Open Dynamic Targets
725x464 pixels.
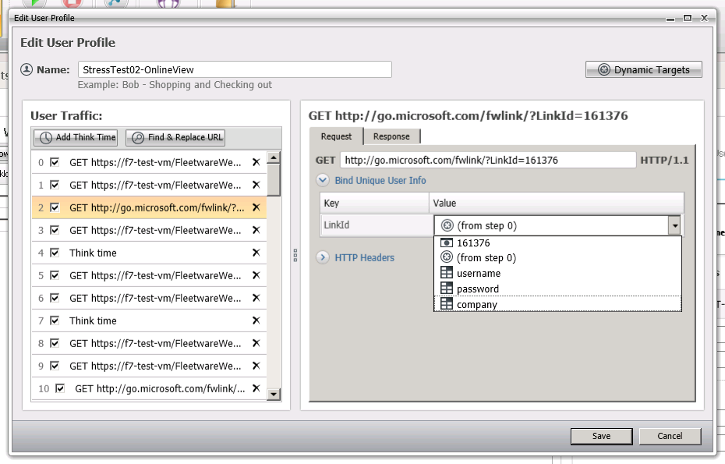tap(643, 70)
